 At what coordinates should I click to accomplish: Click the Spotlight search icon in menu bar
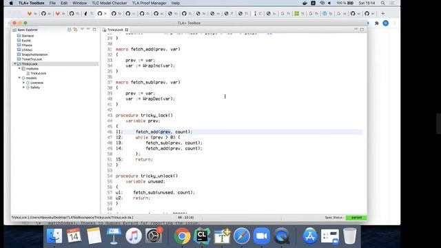point(383,3)
